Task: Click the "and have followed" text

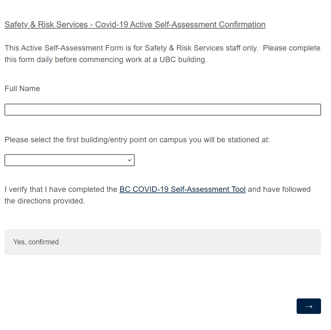Action: coord(279,189)
